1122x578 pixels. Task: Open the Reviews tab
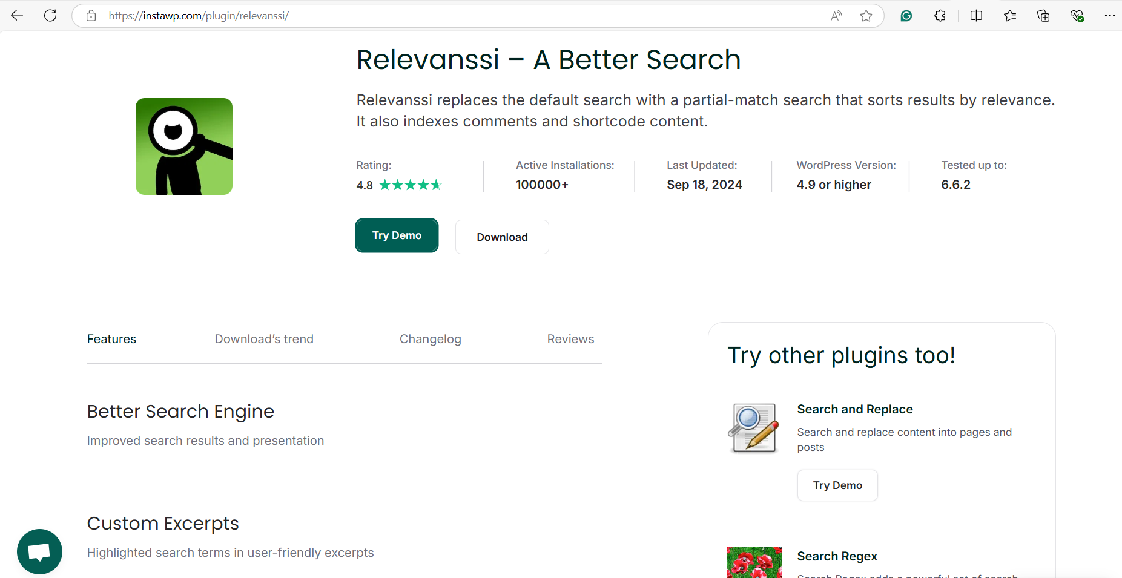570,339
